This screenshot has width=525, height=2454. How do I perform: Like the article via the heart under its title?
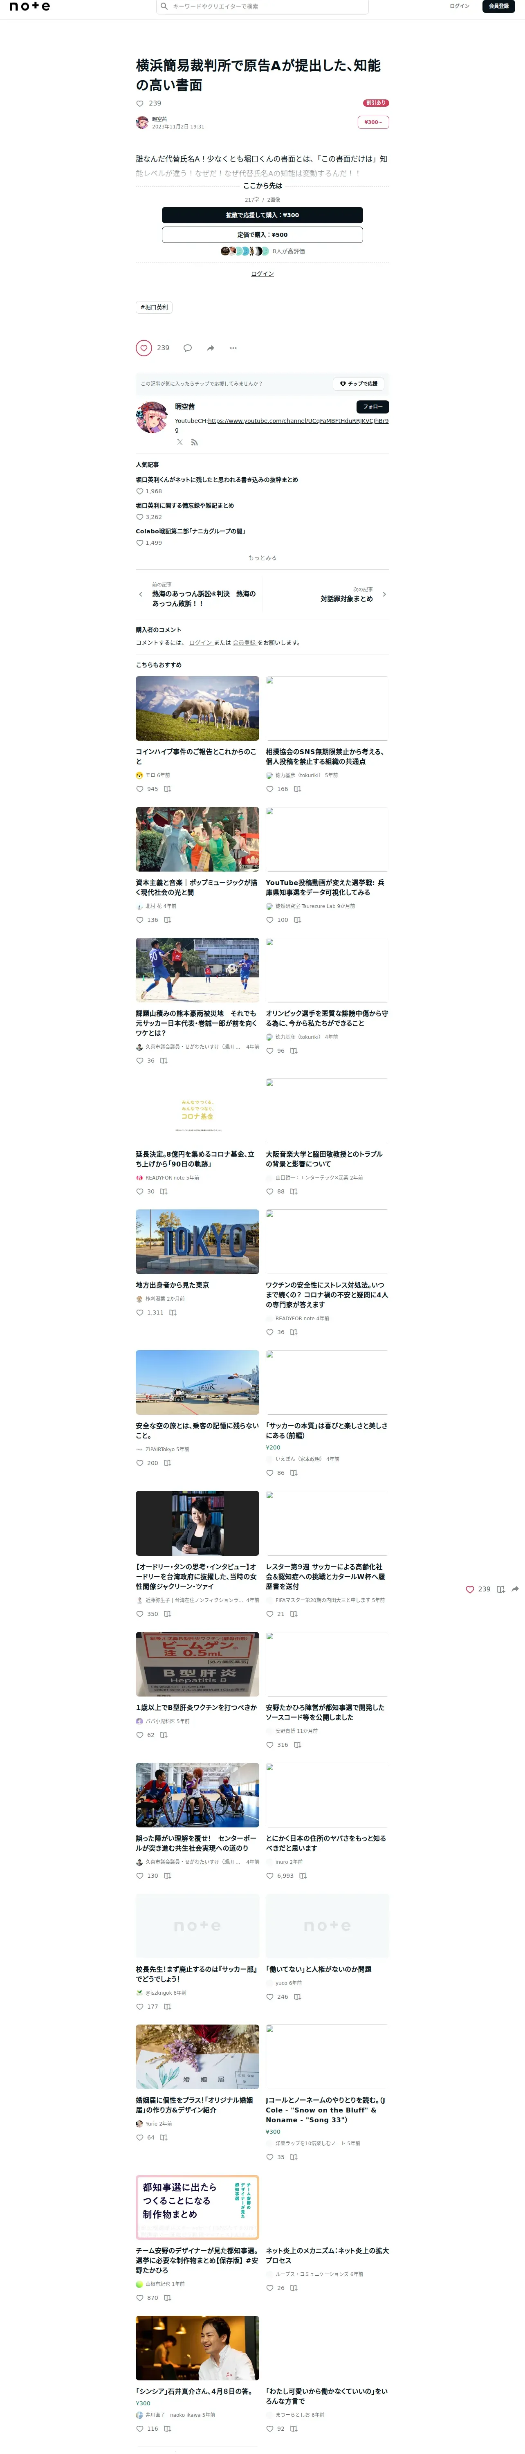(x=140, y=103)
